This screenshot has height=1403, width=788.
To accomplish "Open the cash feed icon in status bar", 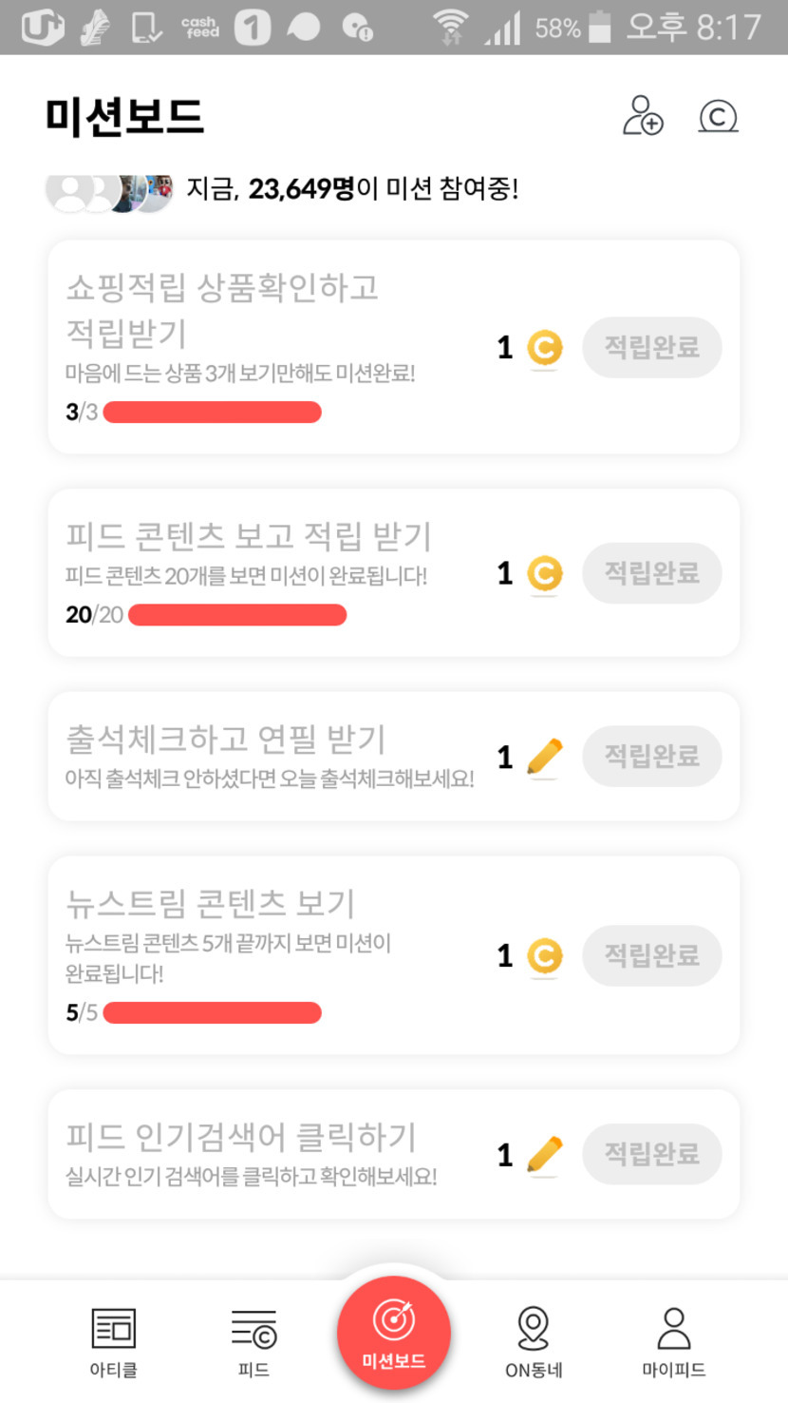I will (x=198, y=27).
